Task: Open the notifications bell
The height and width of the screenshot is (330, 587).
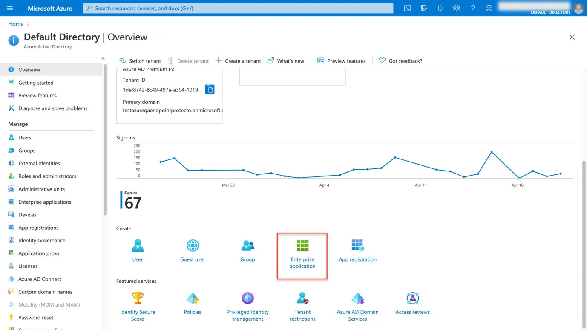Action: coord(440,8)
